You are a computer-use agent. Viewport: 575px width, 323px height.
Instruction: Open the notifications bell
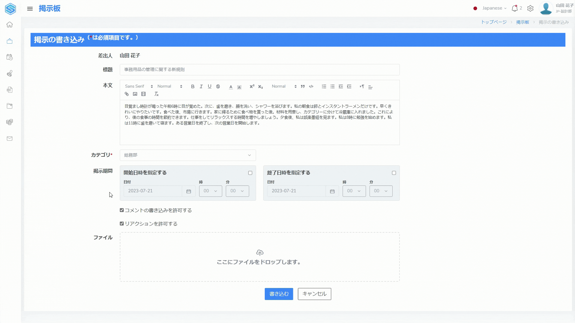(515, 8)
